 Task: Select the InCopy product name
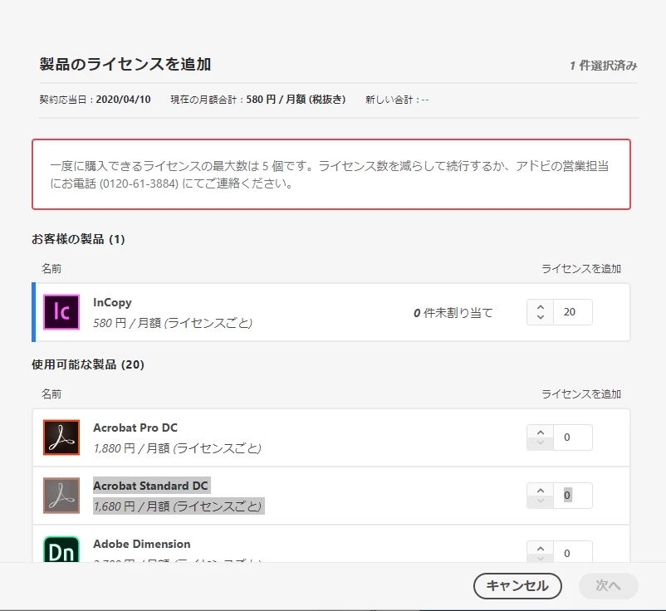coord(113,302)
